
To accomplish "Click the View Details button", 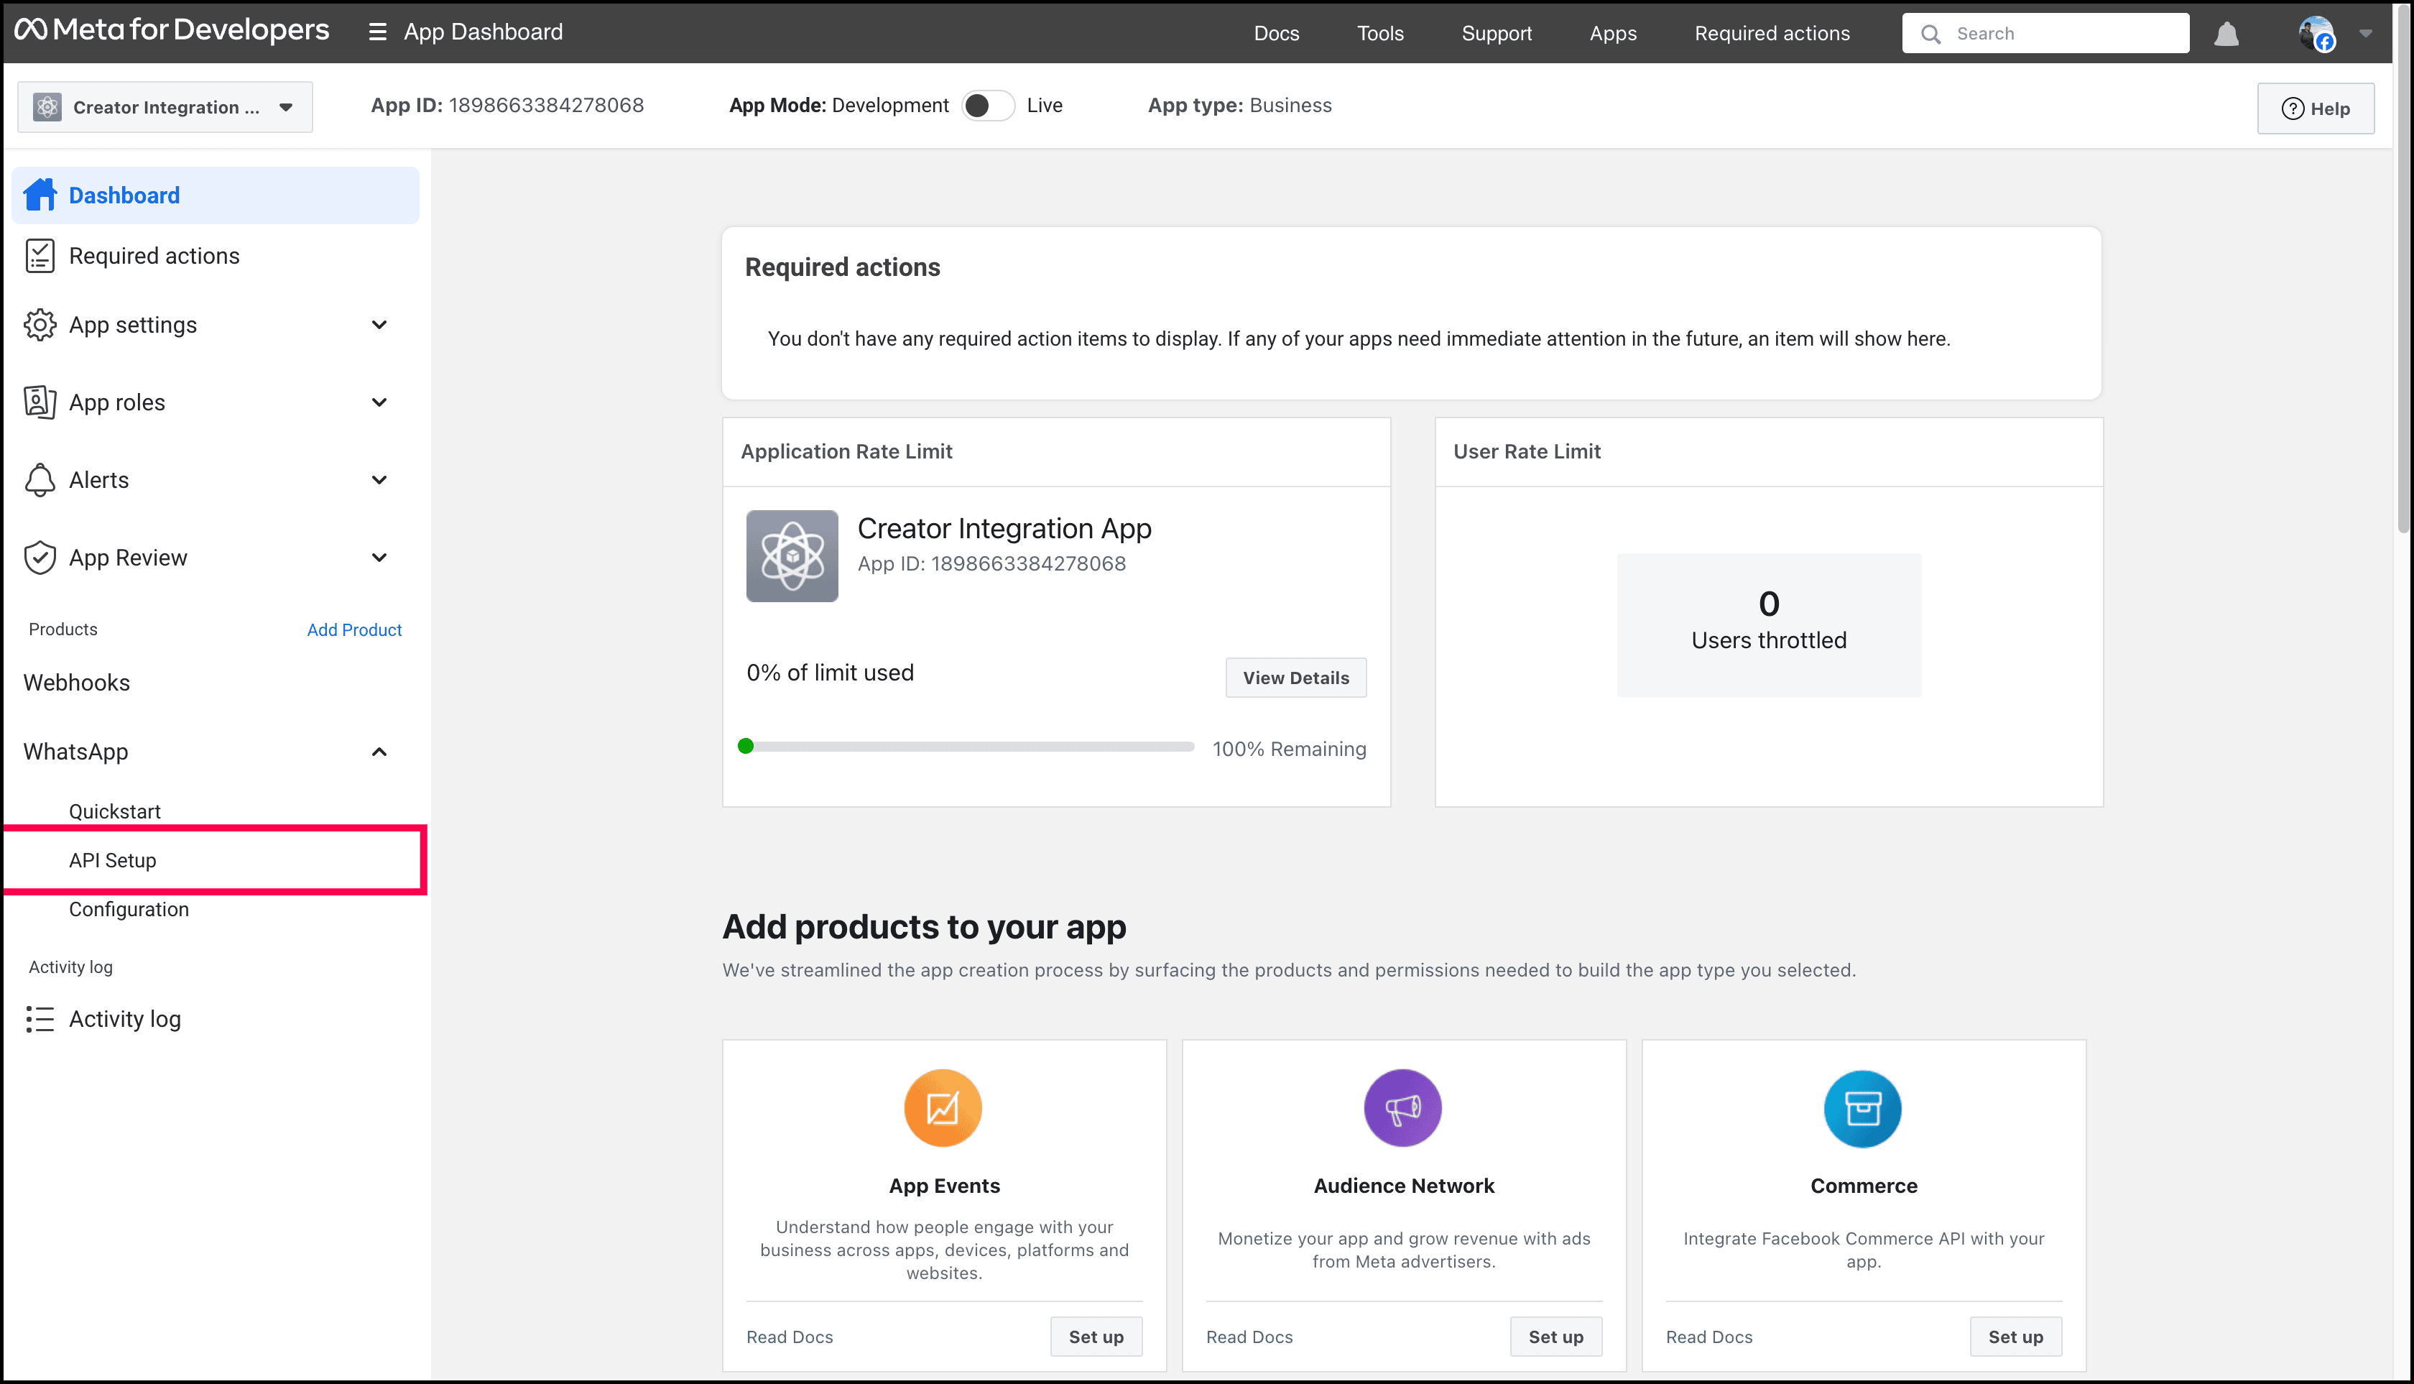I will coord(1295,678).
